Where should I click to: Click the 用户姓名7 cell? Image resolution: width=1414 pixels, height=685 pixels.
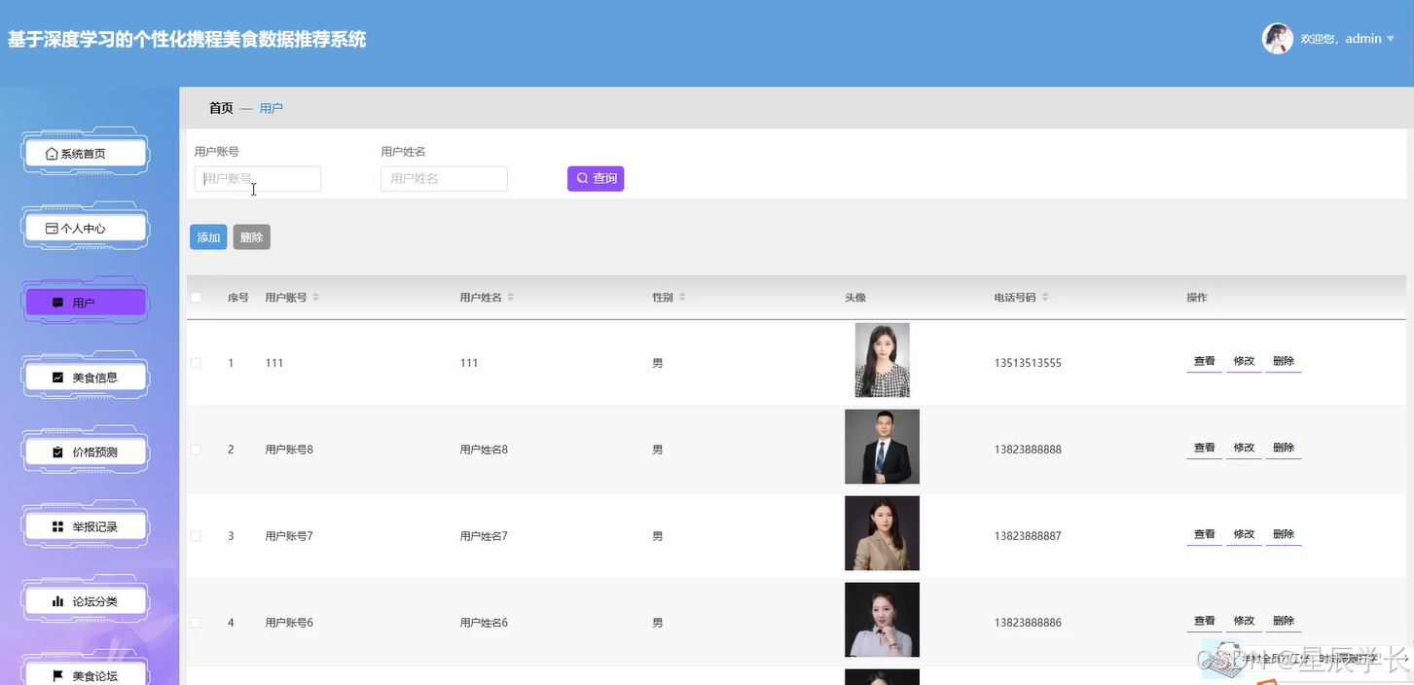pyautogui.click(x=484, y=536)
